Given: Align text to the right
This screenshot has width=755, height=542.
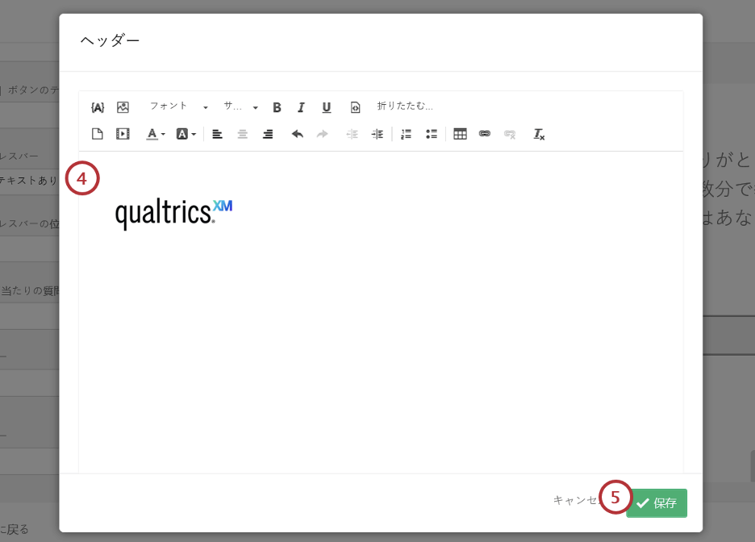Looking at the screenshot, I should [268, 135].
